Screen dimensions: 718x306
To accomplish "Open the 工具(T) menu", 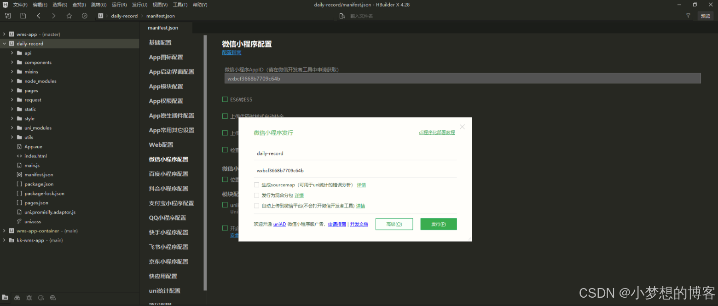I will 180,5.
